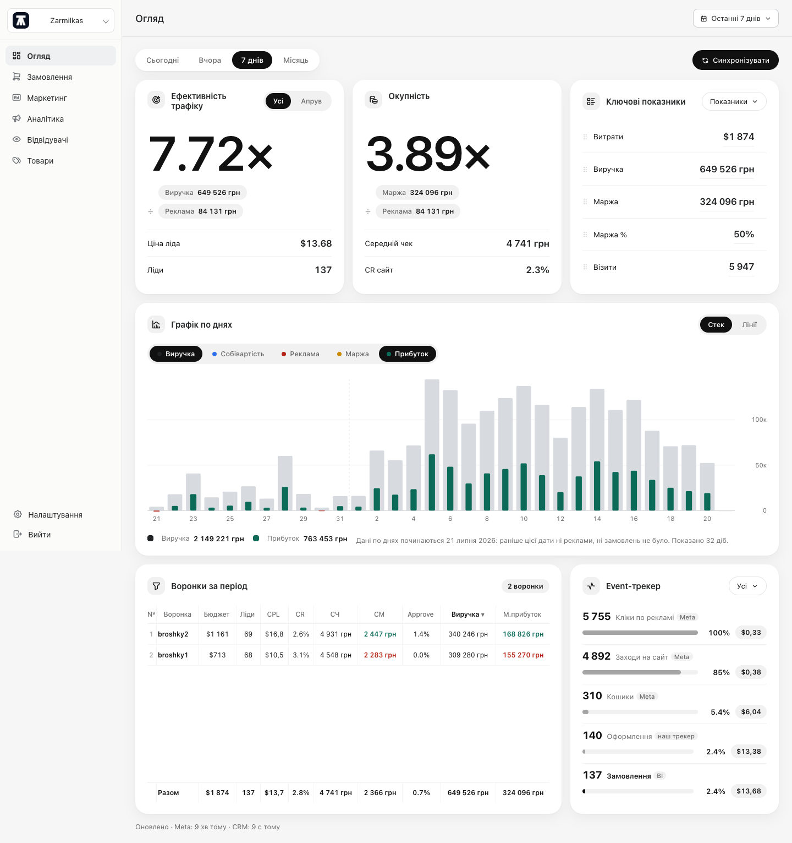Screen dimensions: 792x843
Task: Open Відвідувачі eye icon in sidebar
Action: click(x=16, y=140)
